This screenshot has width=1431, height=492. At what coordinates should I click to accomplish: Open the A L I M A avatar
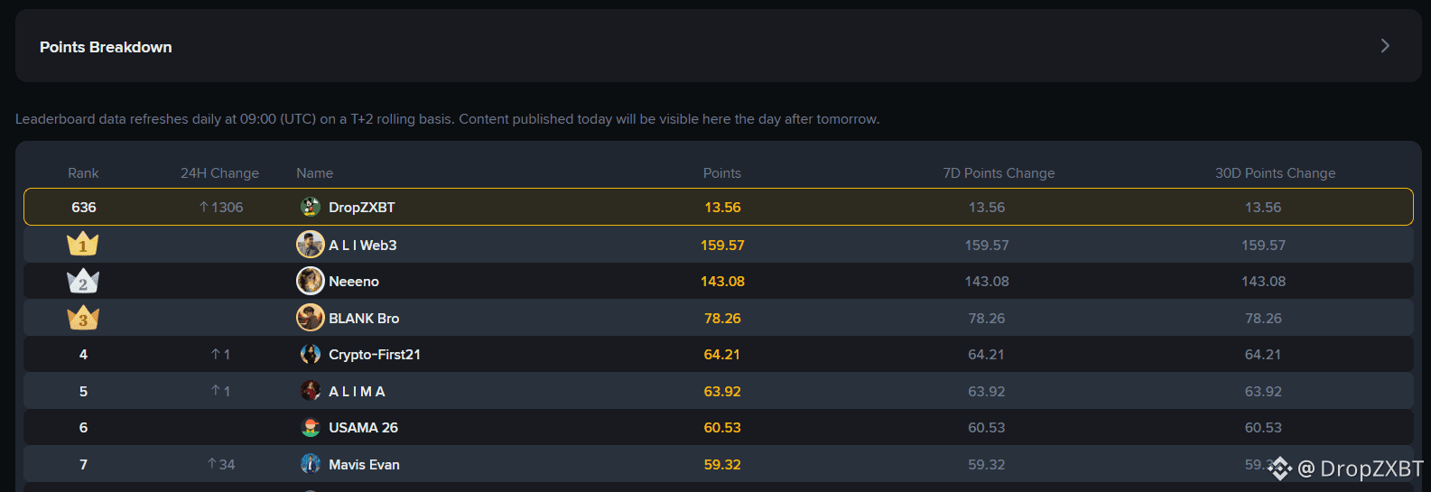click(x=311, y=391)
